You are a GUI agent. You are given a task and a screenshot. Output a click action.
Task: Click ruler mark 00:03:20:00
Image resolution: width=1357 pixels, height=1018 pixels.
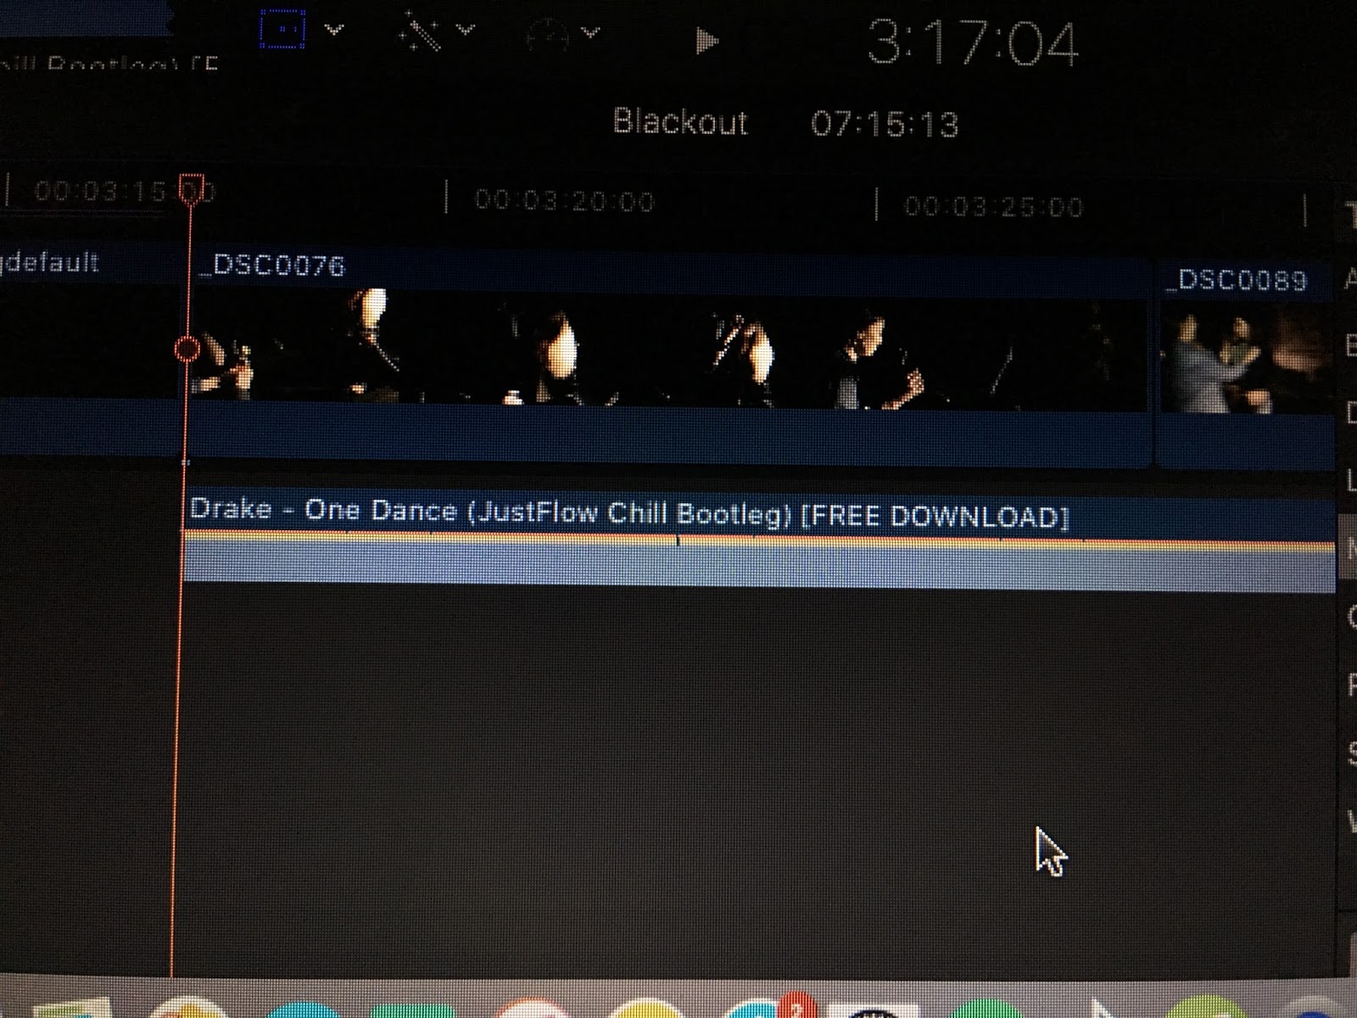click(x=564, y=201)
